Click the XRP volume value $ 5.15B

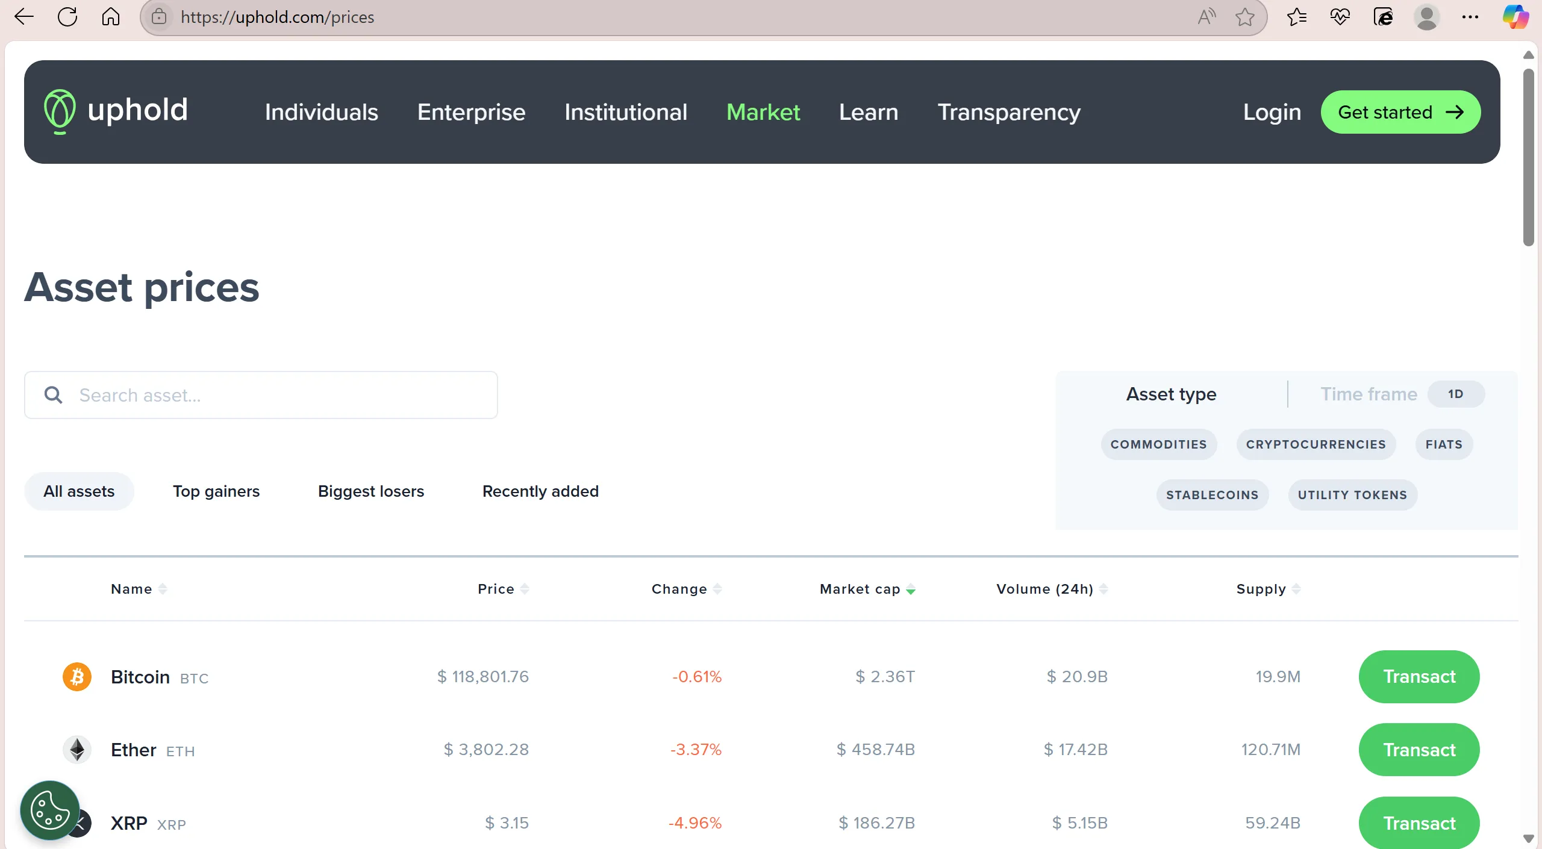tap(1079, 823)
